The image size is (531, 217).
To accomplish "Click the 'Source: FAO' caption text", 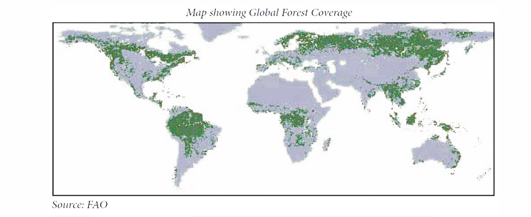I will tap(80, 205).
